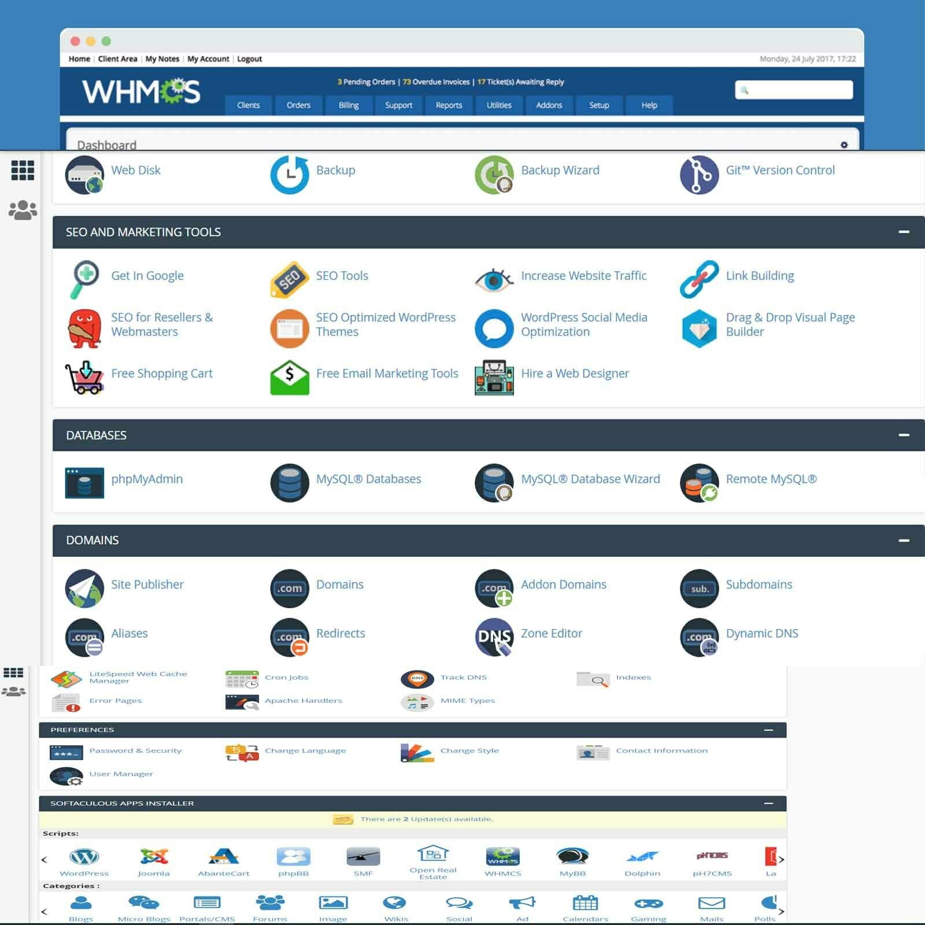Click WordPress Social Media Optimization bubble icon

(x=494, y=328)
